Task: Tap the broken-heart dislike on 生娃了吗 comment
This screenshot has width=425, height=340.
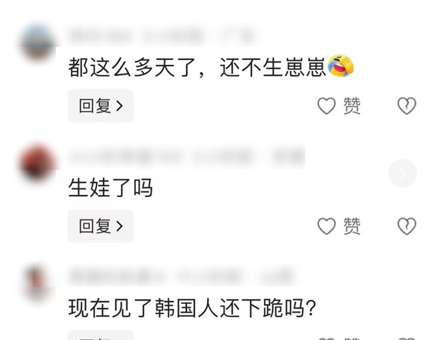Action: pos(406,226)
